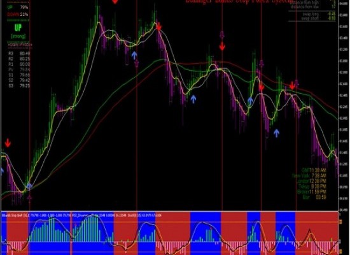
Task: Click the large UP [strong] signal label
Action: [18, 31]
